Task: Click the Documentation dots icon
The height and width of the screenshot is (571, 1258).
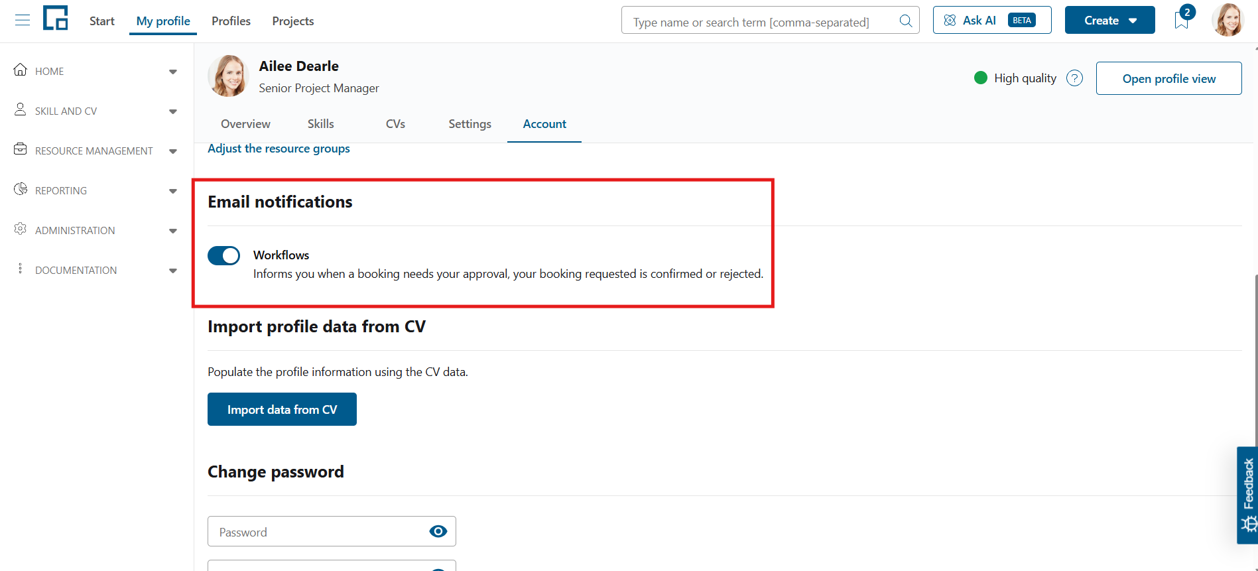Action: (21, 269)
